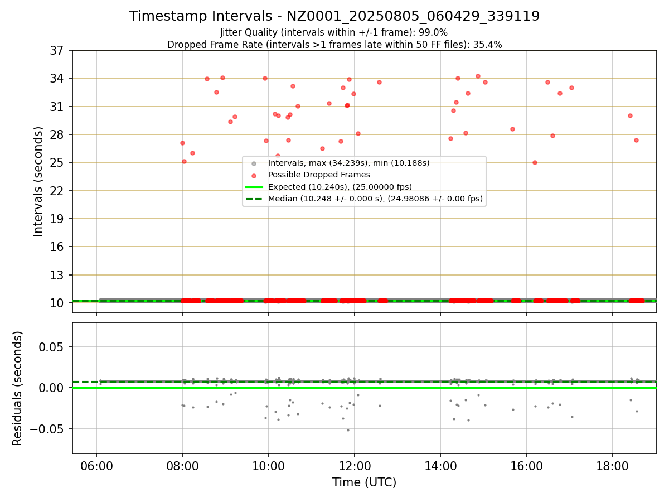Click the isolated red dot at 28.6 seconds near 15:40
The height and width of the screenshot is (502, 669).
[512, 129]
